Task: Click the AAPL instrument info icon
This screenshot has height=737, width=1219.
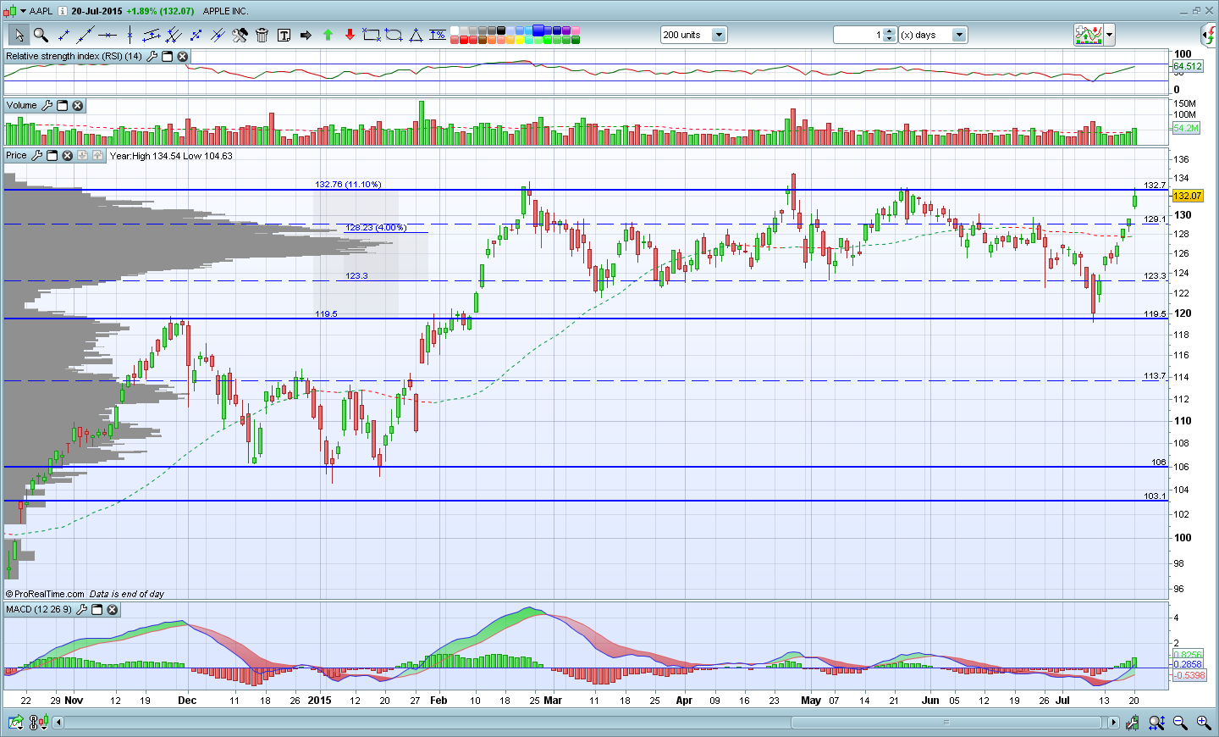Action: [63, 11]
